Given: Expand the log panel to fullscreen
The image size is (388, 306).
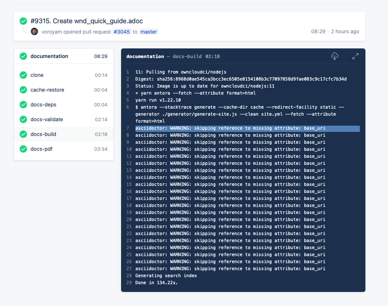Looking at the screenshot, I should pyautogui.click(x=355, y=56).
